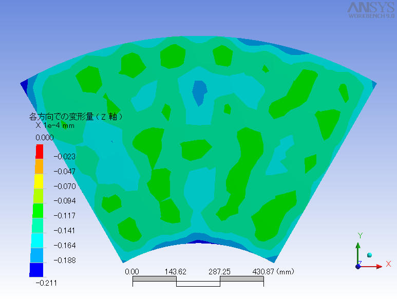This screenshot has width=397, height=299.
Task: Click the Y axis letter label
Action: click(x=360, y=235)
